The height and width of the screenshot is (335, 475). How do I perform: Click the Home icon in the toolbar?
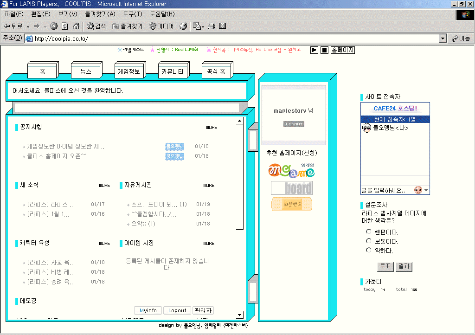click(x=76, y=26)
